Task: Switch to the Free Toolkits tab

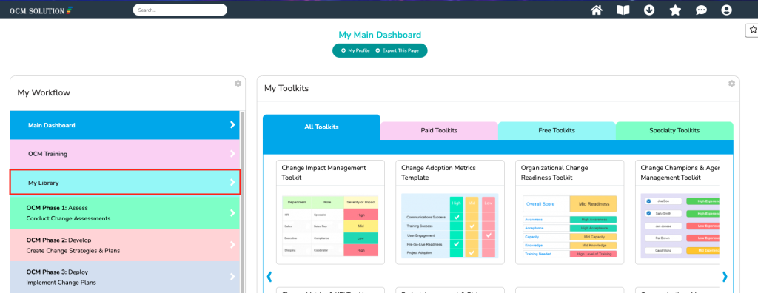Action: coord(557,130)
